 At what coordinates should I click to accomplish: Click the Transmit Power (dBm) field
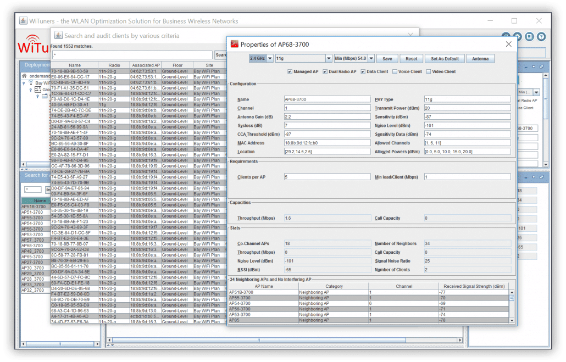point(467,108)
